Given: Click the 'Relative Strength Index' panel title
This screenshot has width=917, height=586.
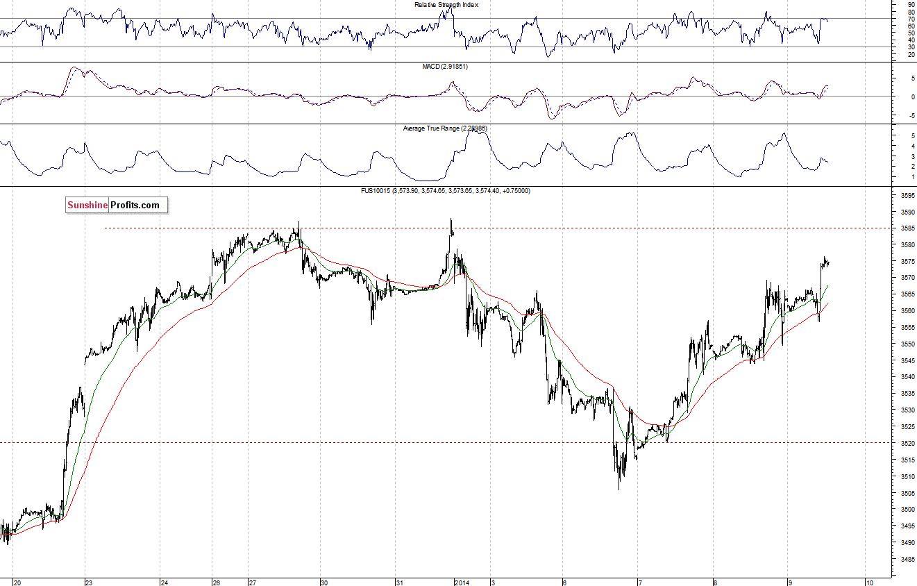Looking at the screenshot, I should point(446,4).
